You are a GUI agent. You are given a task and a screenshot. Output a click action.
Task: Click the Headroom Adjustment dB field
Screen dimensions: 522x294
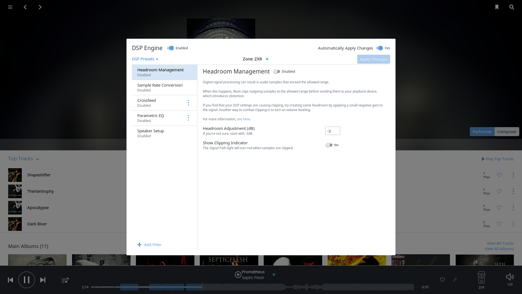[x=332, y=131]
